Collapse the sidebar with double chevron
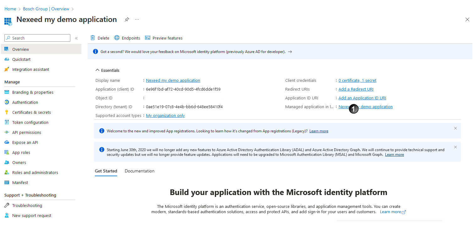 (x=76, y=38)
